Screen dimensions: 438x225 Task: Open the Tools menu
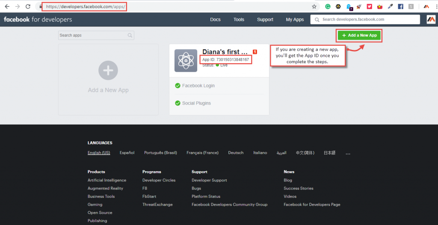pos(239,20)
